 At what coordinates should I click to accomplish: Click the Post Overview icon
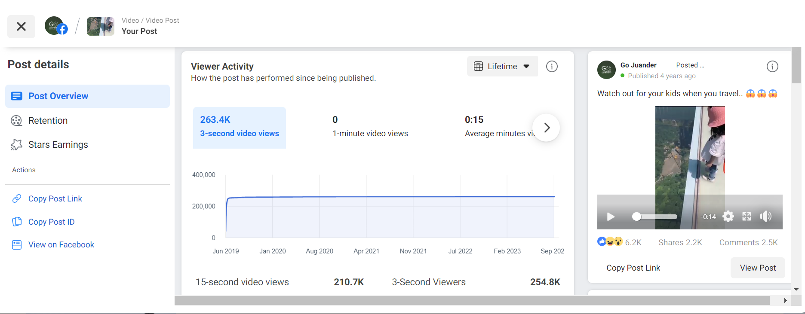tap(16, 96)
